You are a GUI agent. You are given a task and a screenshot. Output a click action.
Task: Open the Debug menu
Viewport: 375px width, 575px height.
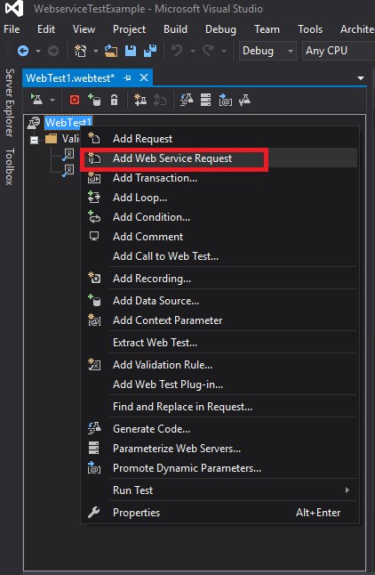coord(221,29)
